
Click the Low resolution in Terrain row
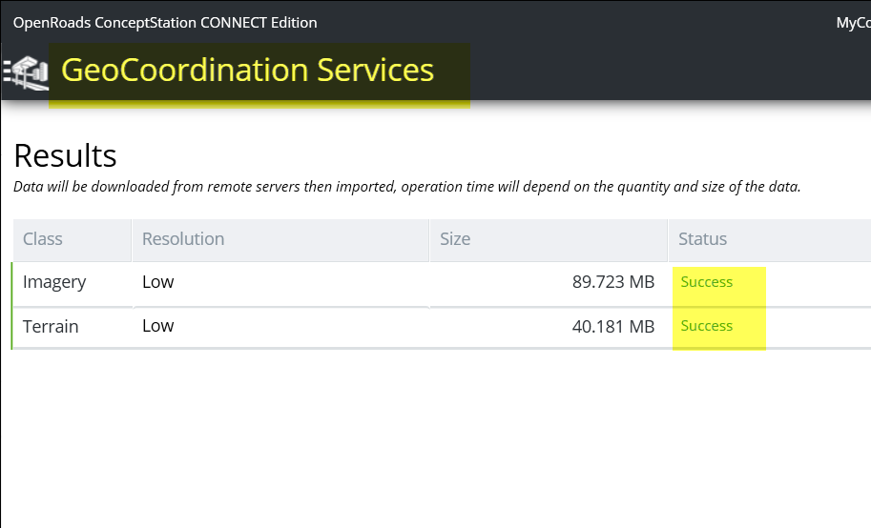(158, 326)
